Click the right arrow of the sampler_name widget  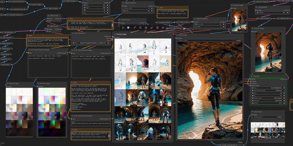pos(284,97)
